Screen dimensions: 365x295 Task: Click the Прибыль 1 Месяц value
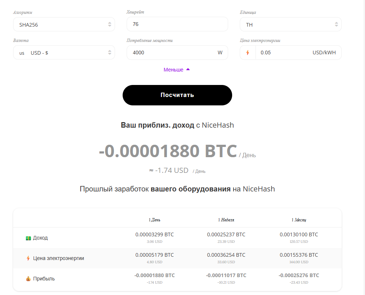point(299,275)
